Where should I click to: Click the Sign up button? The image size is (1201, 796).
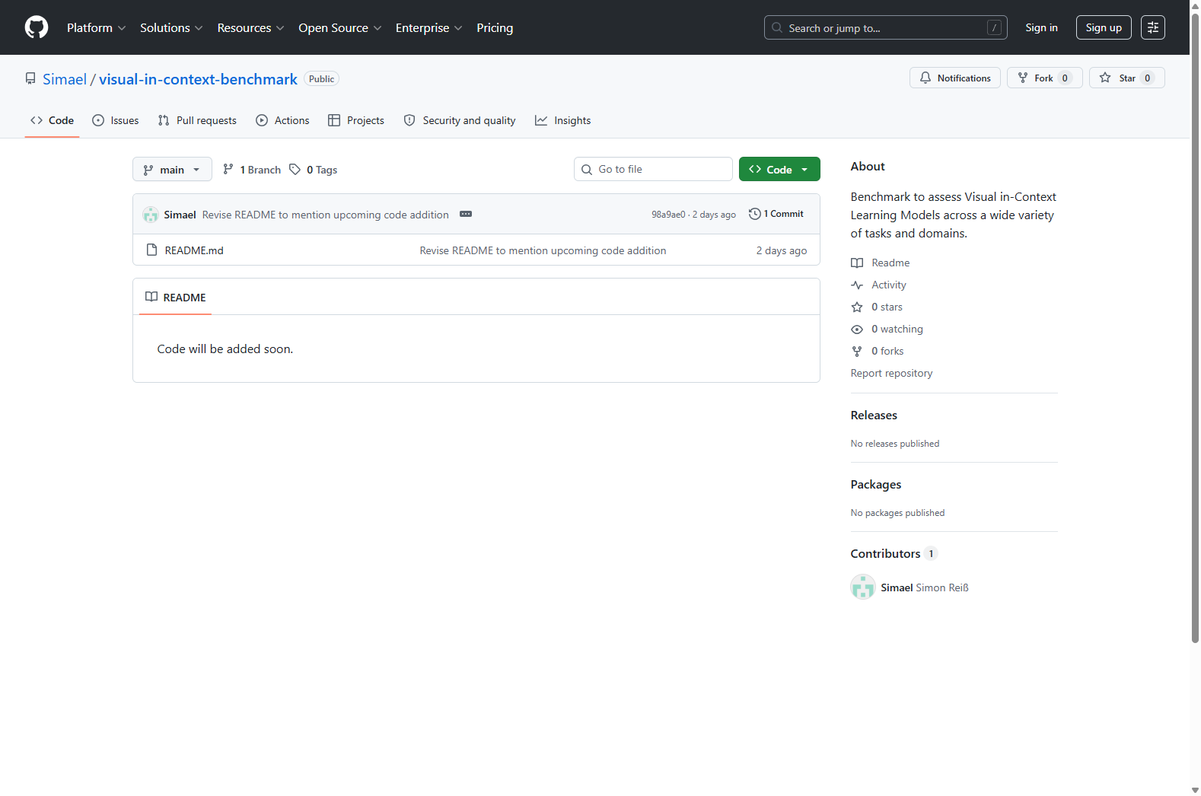coord(1104,27)
